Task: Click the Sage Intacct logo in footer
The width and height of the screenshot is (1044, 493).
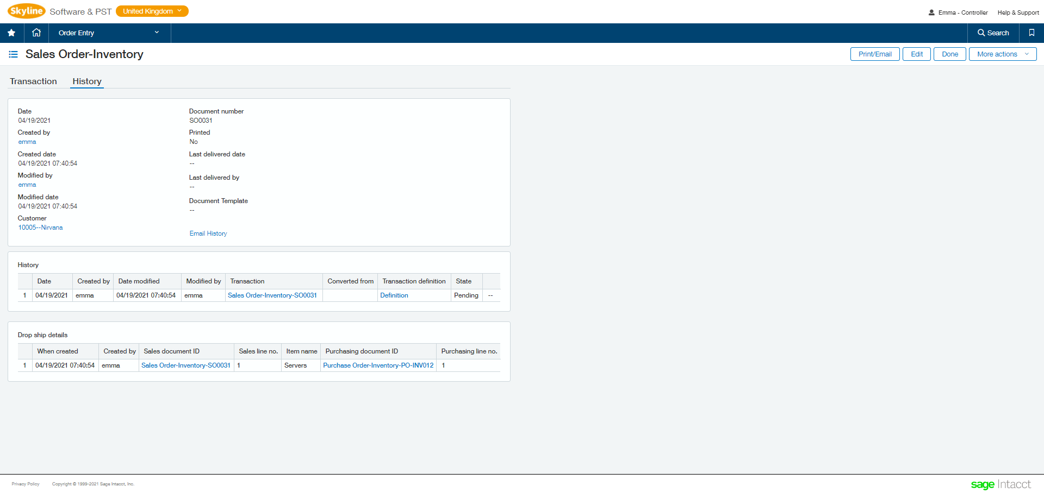Action: tap(1000, 484)
